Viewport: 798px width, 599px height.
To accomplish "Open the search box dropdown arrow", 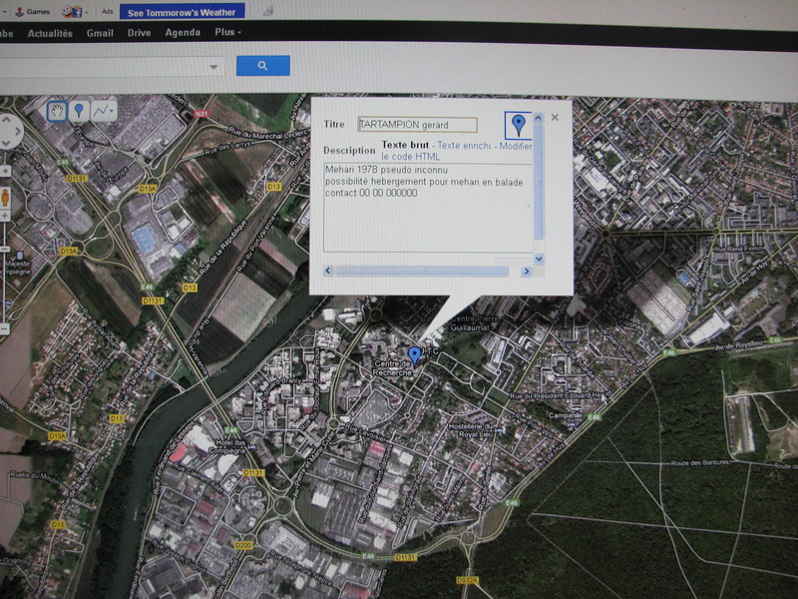I will [x=213, y=67].
